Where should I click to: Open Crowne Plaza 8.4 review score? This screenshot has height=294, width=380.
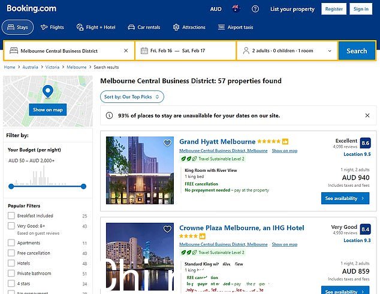coord(365,229)
